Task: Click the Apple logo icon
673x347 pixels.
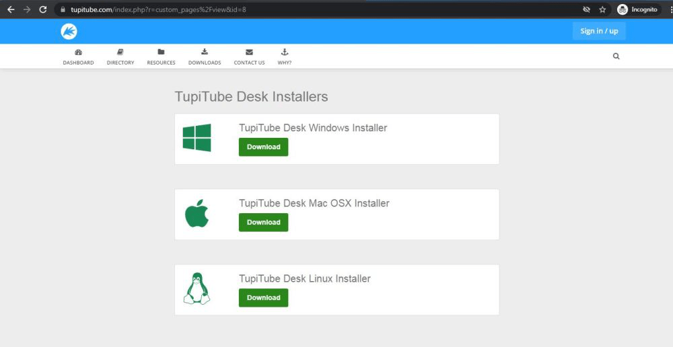Action: (x=197, y=213)
